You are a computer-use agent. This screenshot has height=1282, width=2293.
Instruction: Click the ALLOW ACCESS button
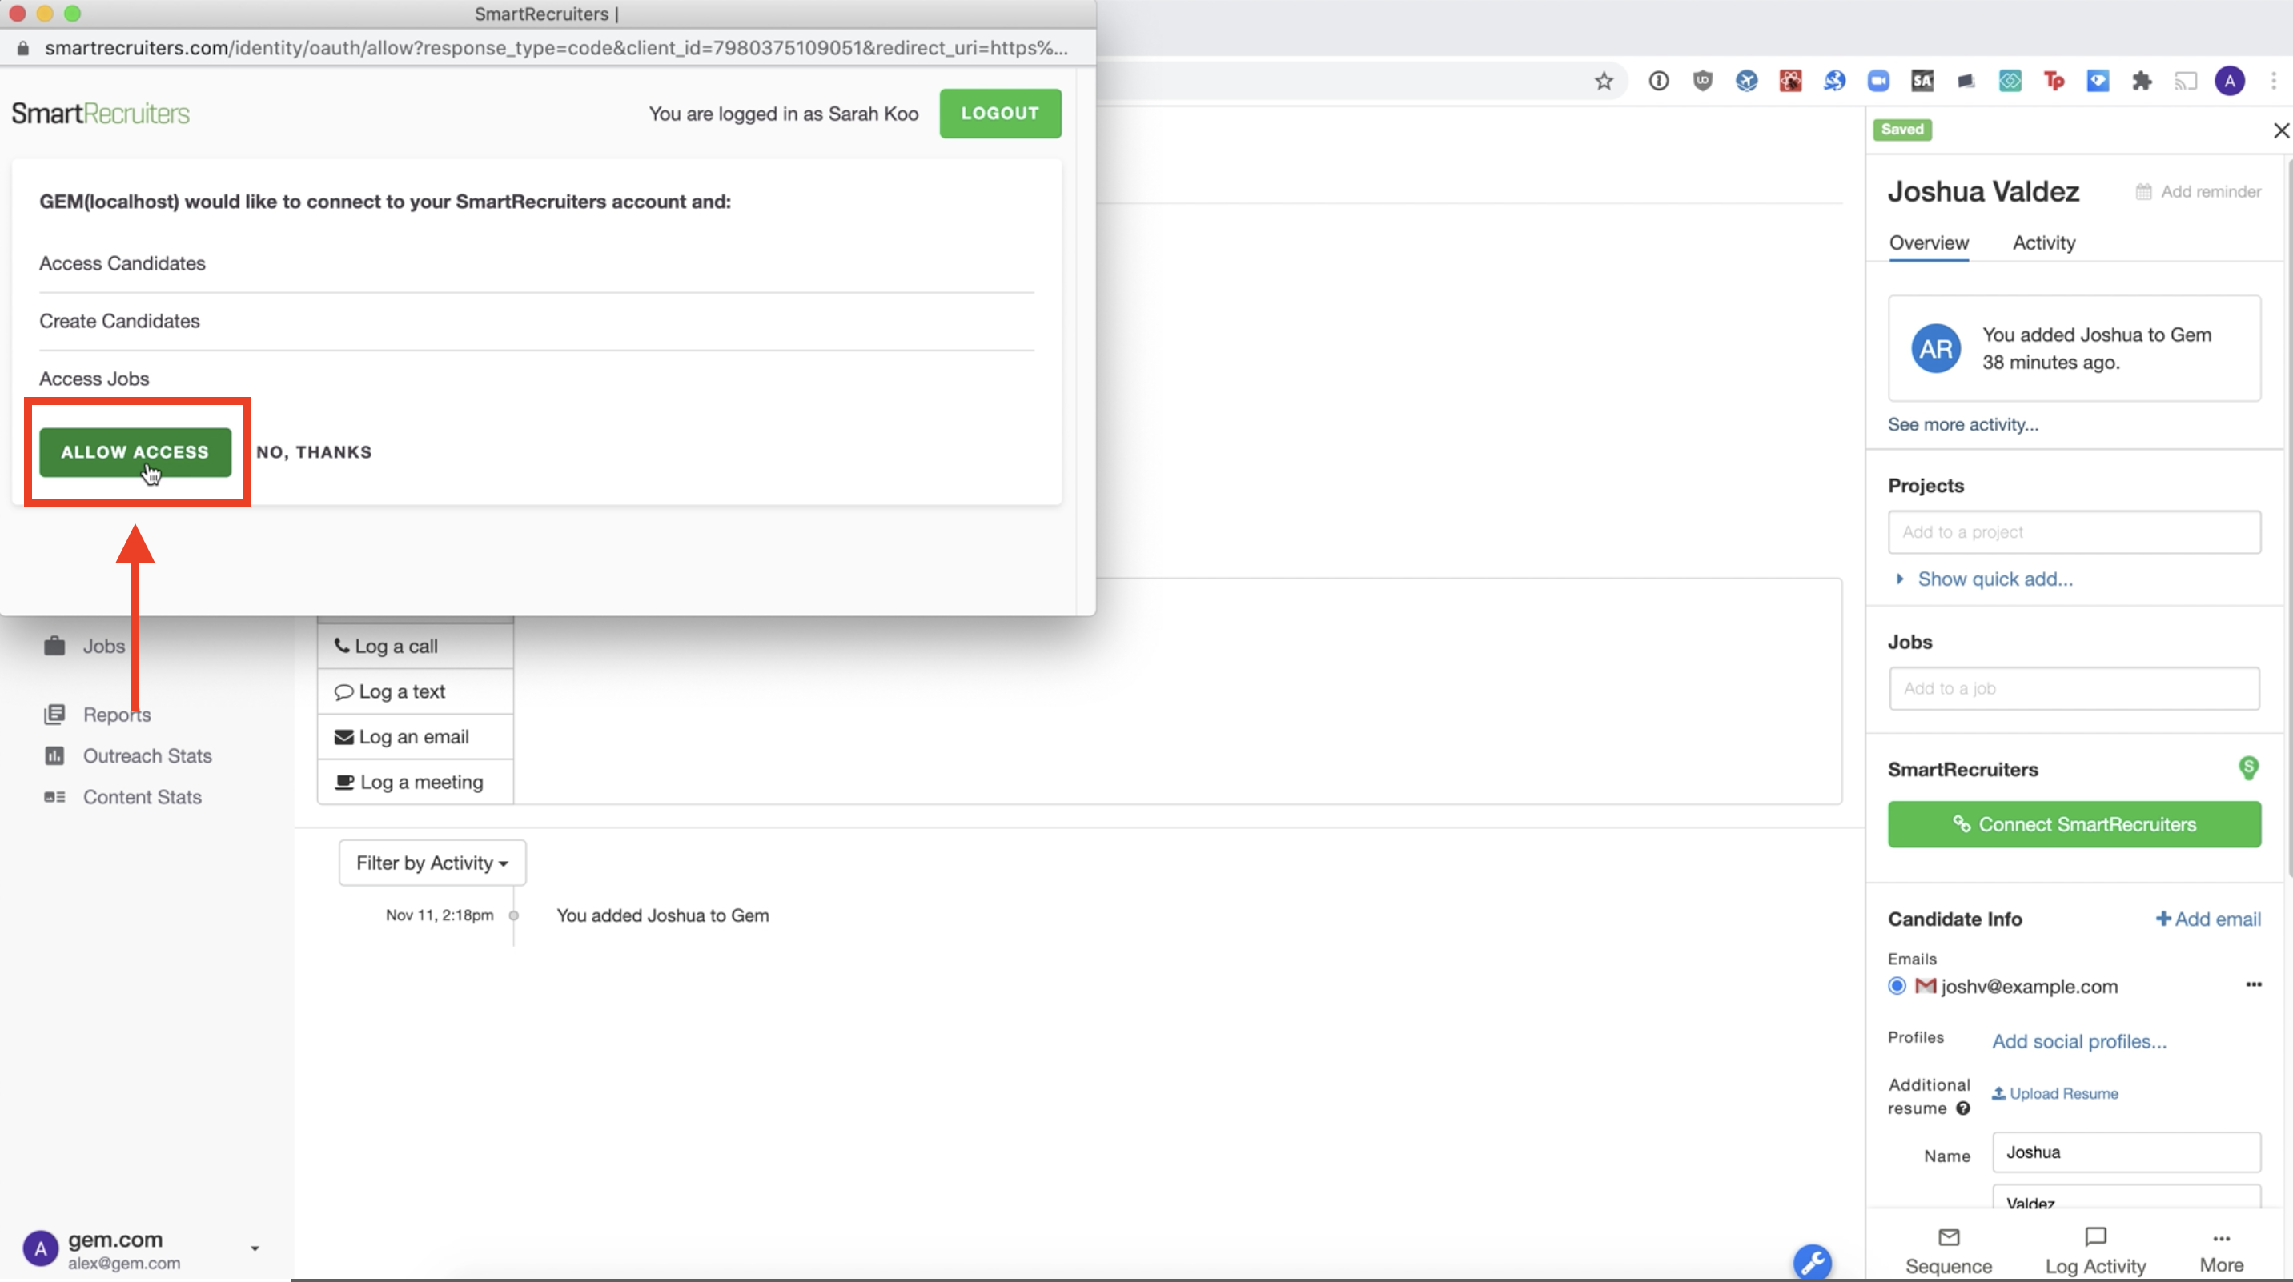click(x=135, y=452)
